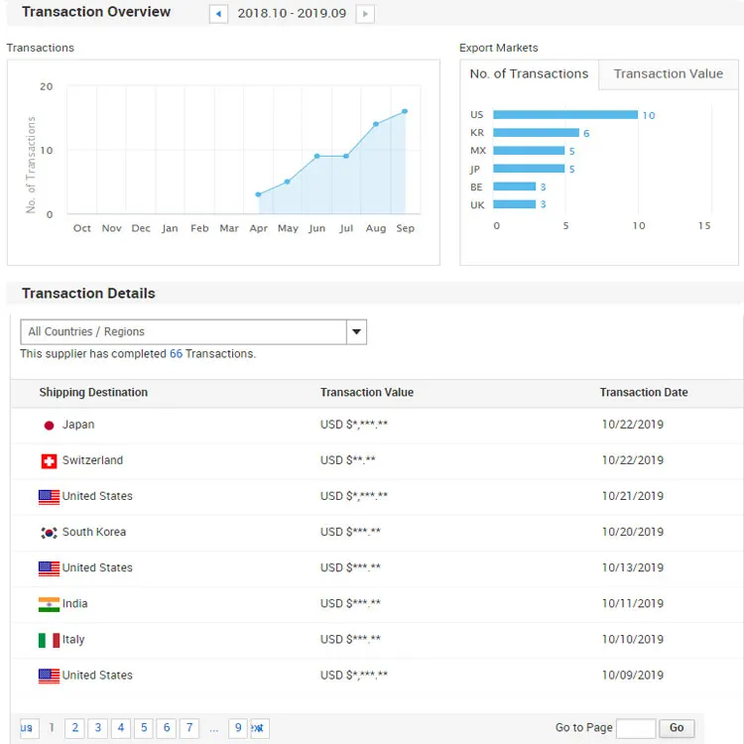Open page 5 of transaction list

[143, 728]
